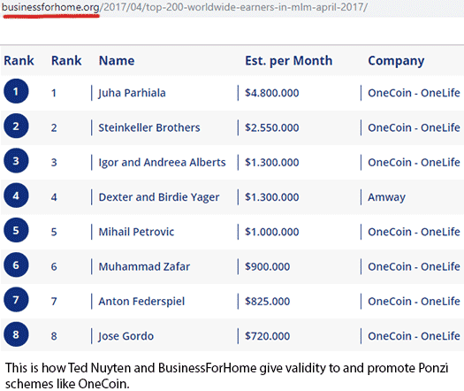
Task: Click Muhammad Zafar name link
Action: [144, 266]
